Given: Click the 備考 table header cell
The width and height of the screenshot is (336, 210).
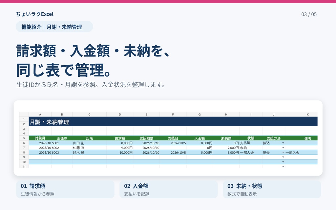Looking at the screenshot, I should click(301, 138).
